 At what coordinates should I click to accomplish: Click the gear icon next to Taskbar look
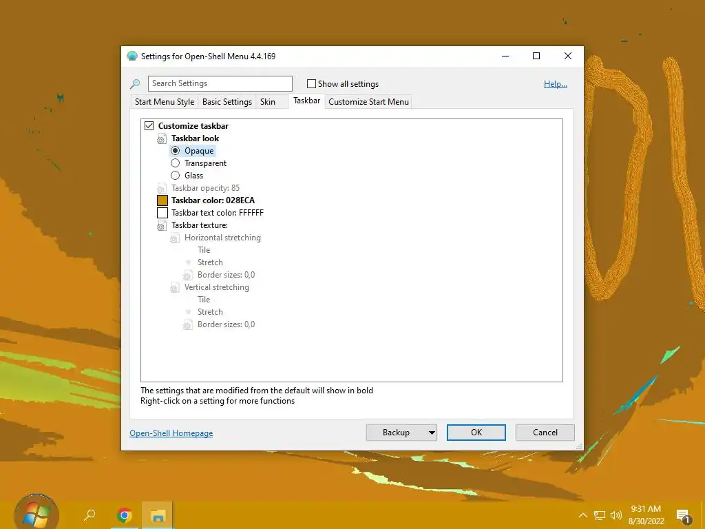162,138
